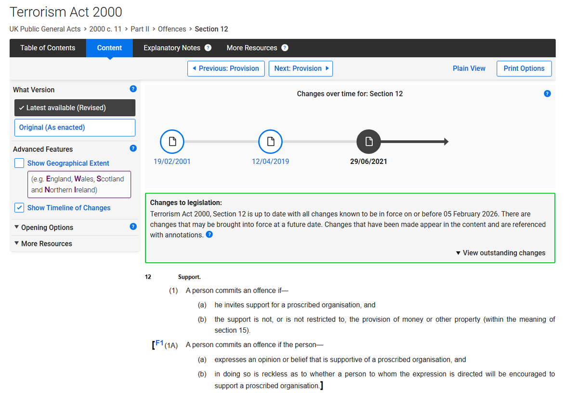This screenshot has height=393, width=578.
Task: Click the 12/04/2019 date link
Action: (x=270, y=162)
